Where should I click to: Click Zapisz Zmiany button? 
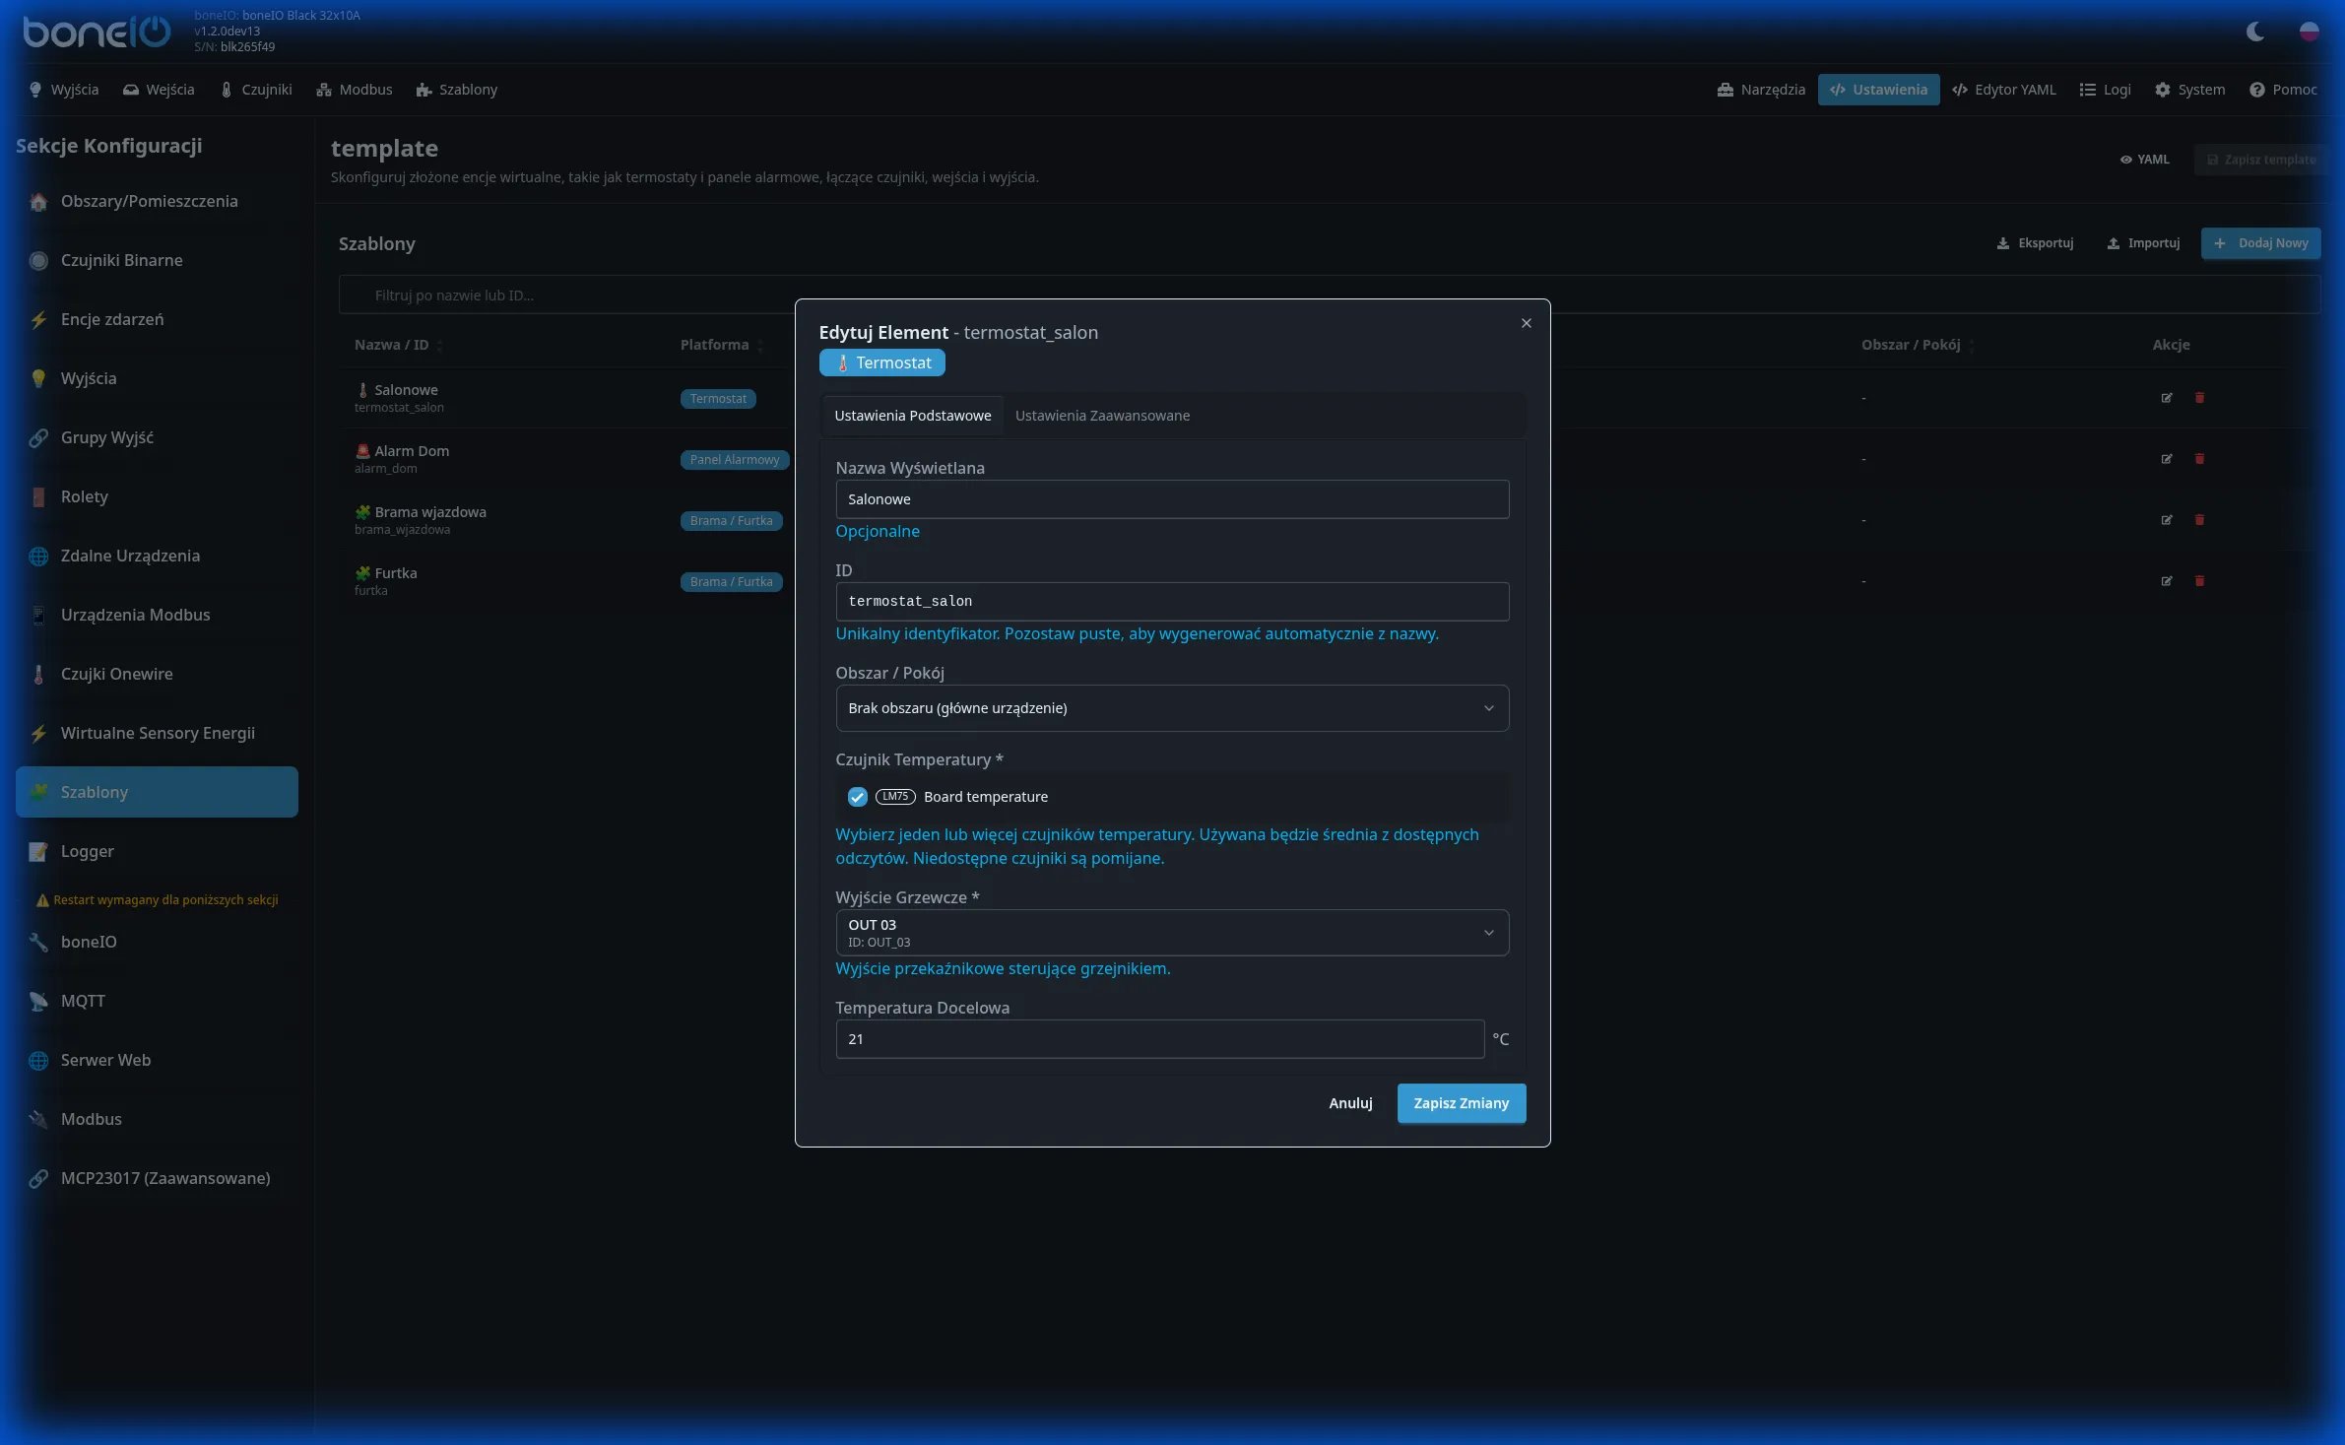(1461, 1103)
